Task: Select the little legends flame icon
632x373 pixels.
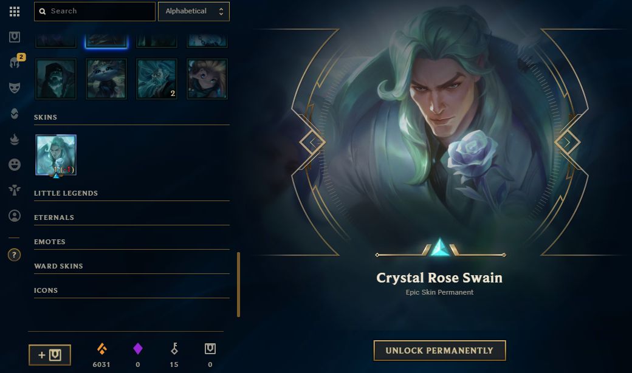Action: pos(15,139)
